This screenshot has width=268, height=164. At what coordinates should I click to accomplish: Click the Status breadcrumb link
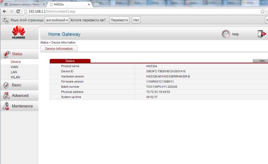point(44,43)
